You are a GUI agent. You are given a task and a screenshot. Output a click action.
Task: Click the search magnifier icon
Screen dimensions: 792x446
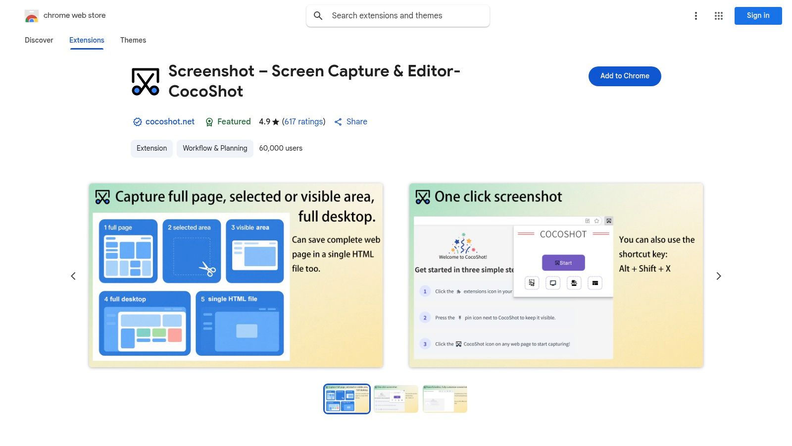pos(318,15)
